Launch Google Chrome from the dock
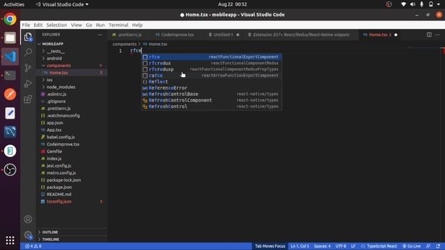 [x=10, y=19]
